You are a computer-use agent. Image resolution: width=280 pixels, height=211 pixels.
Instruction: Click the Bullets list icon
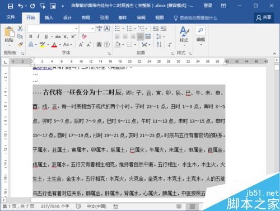point(118,29)
